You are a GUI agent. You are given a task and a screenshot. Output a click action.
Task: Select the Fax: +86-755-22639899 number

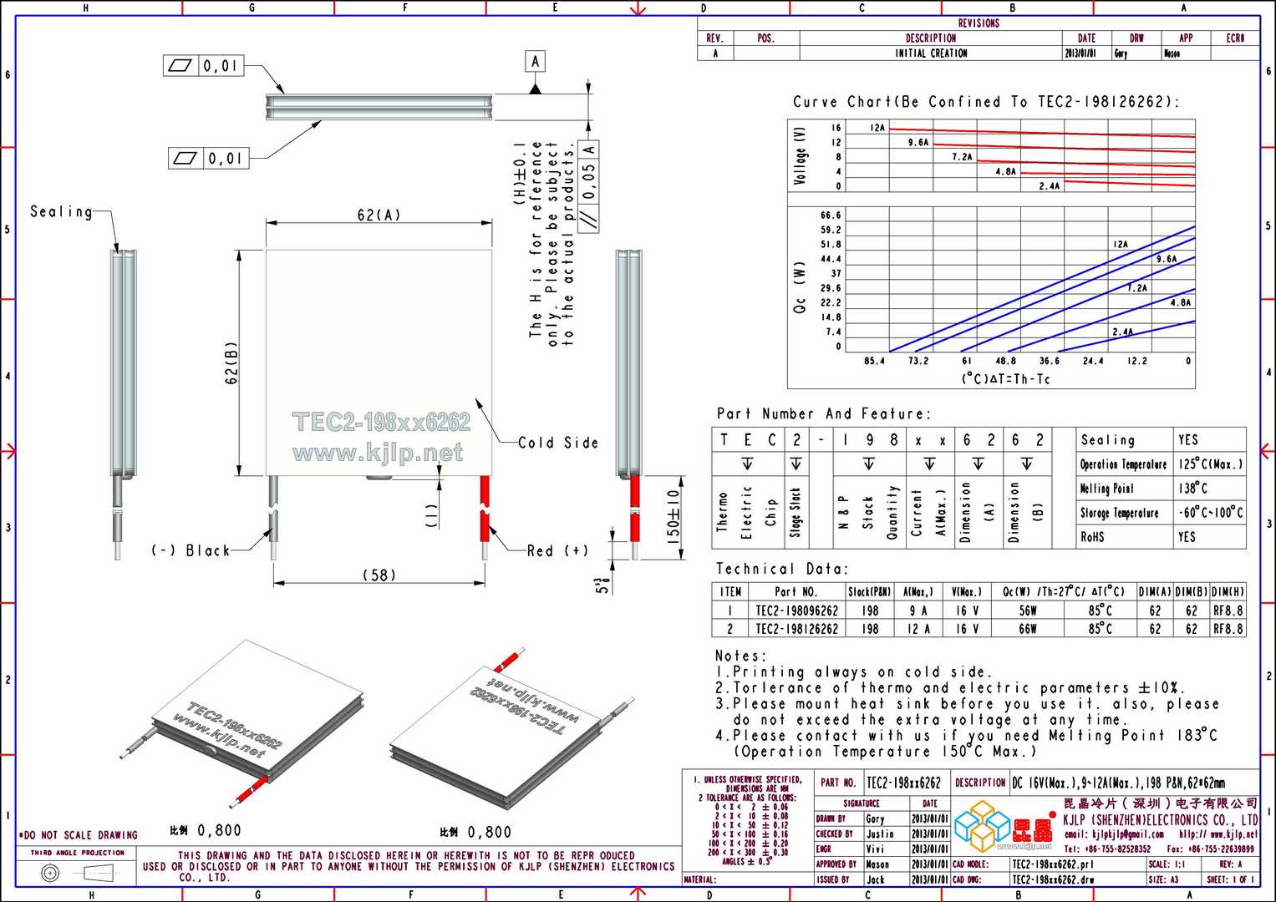(1210, 849)
